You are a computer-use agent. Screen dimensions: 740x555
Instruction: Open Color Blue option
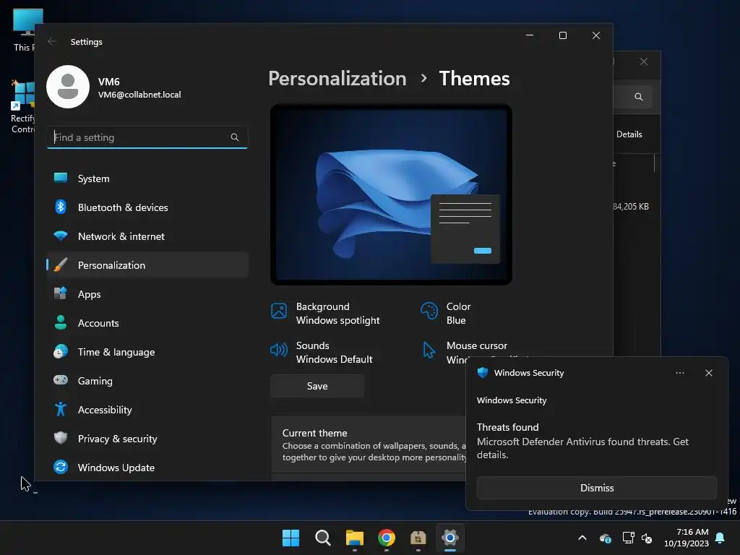(x=445, y=314)
